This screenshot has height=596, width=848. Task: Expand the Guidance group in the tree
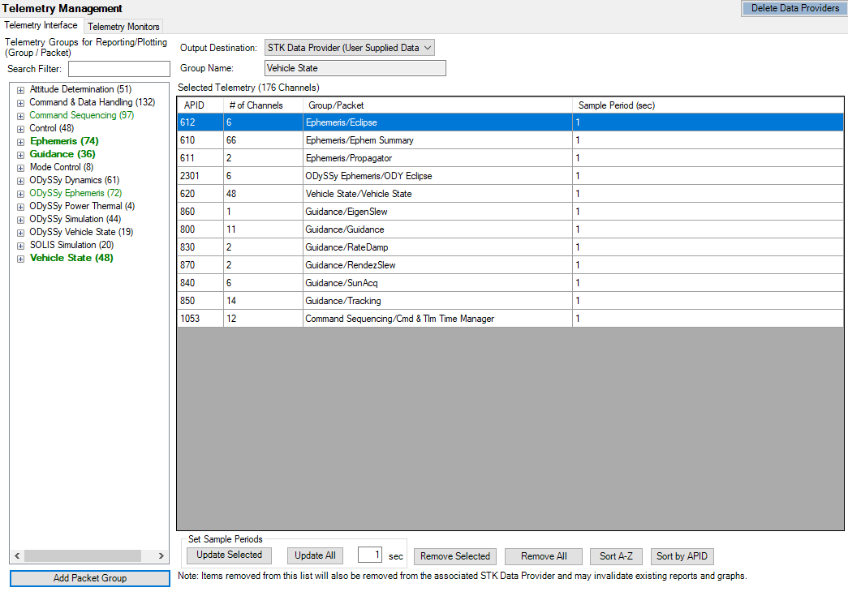tap(20, 153)
